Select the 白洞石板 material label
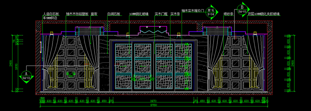311x111 pixels. click(114, 14)
